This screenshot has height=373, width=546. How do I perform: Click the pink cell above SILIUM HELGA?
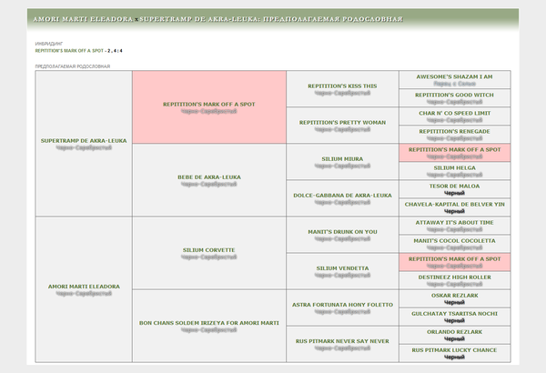(x=454, y=153)
